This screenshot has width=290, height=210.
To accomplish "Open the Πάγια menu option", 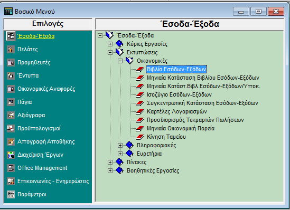I will tap(25, 102).
